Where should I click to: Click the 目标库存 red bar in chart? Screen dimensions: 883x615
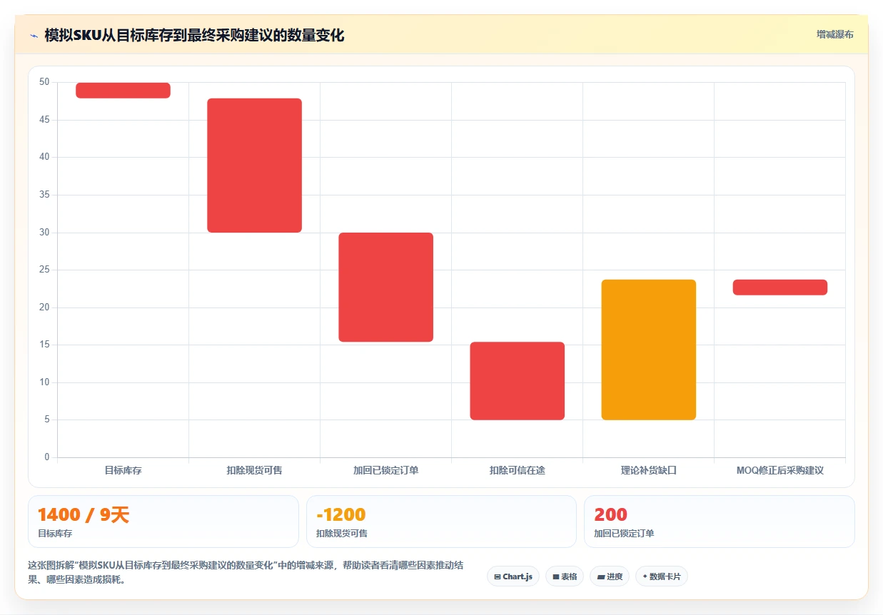tap(123, 90)
